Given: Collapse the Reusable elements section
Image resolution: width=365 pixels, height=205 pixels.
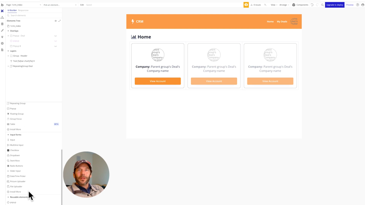Looking at the screenshot, I should 8,197.
